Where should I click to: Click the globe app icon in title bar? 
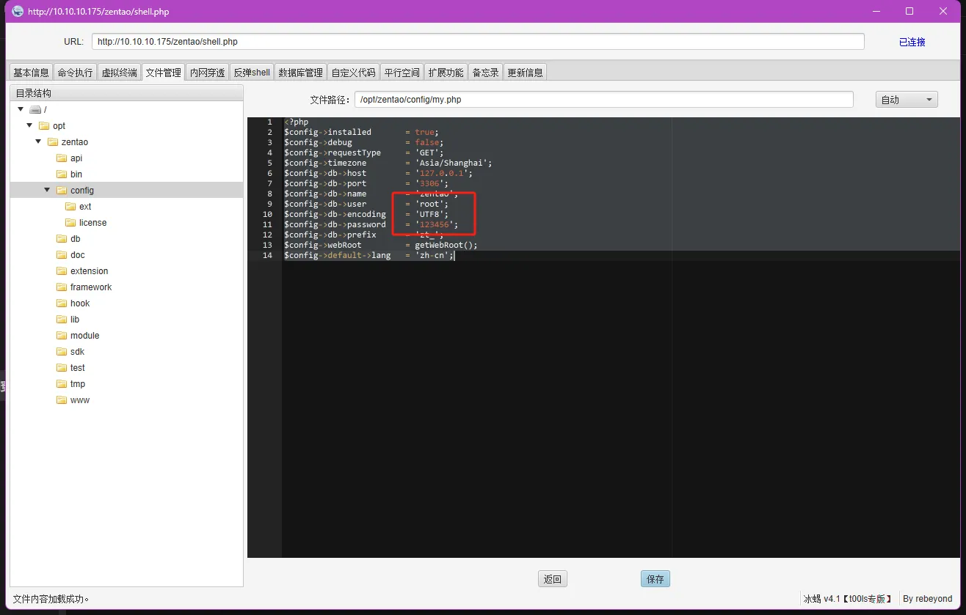(18, 12)
